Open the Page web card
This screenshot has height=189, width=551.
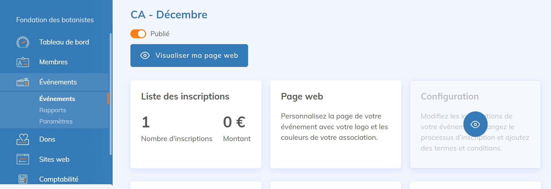click(x=336, y=124)
